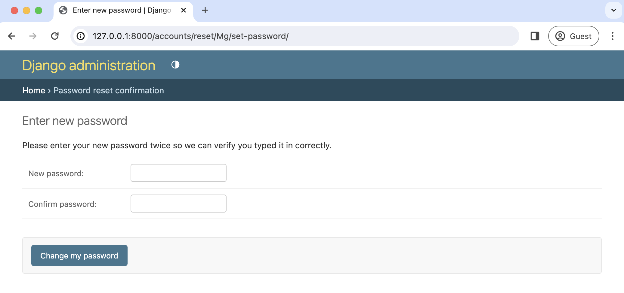Toggle the Django admin theme icon
624x293 pixels.
coord(175,65)
